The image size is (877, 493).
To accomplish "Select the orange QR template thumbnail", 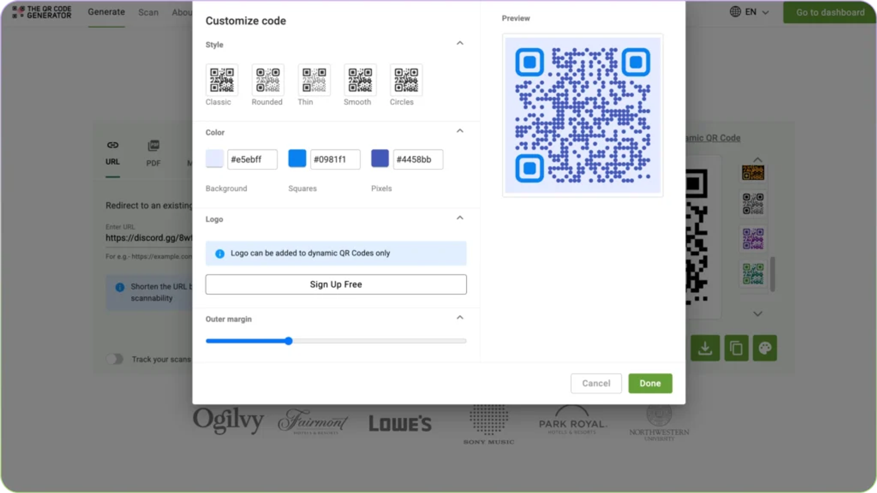I will 753,173.
